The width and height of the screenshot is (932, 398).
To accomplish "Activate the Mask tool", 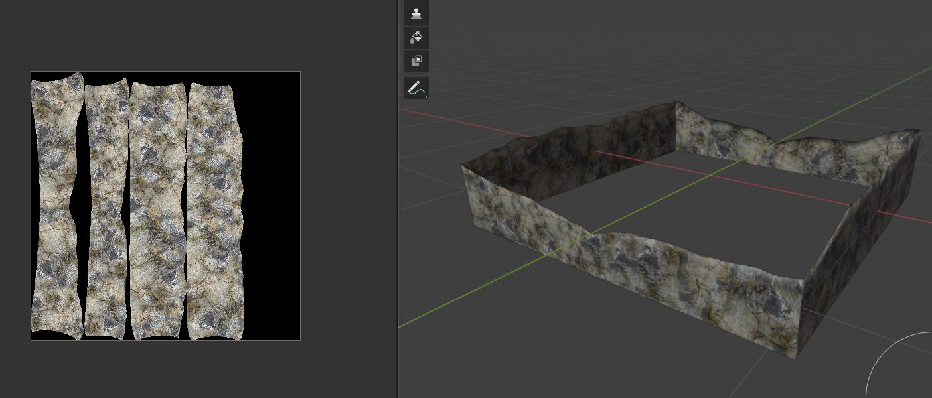I will [x=416, y=61].
